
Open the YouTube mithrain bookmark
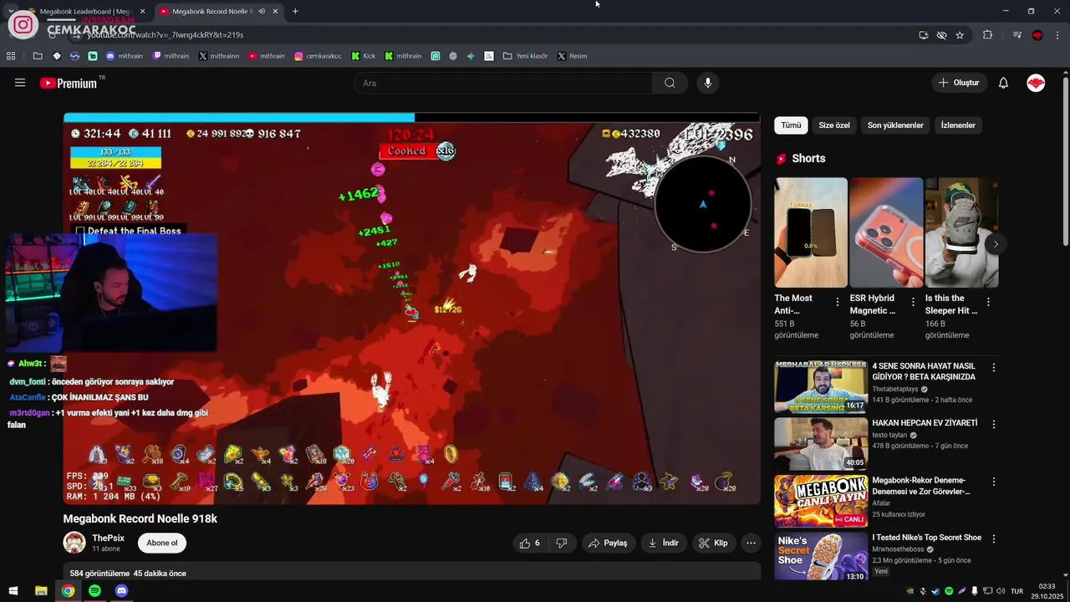pyautogui.click(x=267, y=56)
